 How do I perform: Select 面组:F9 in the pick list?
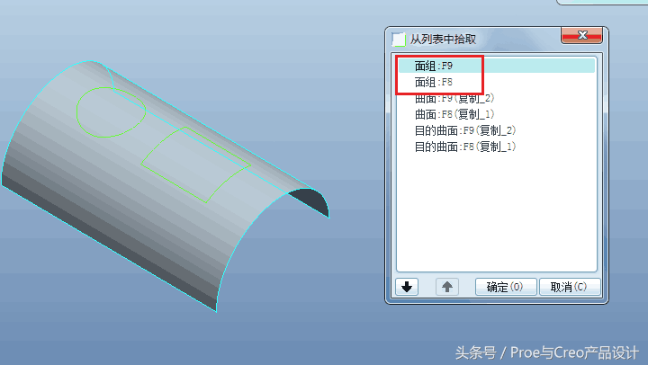click(496, 66)
